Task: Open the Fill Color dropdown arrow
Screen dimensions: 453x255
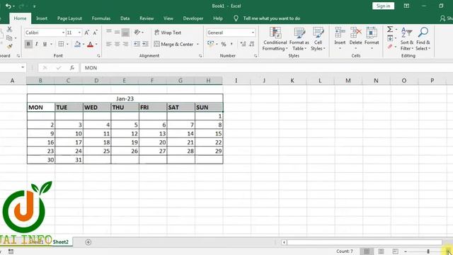Action: click(x=84, y=44)
